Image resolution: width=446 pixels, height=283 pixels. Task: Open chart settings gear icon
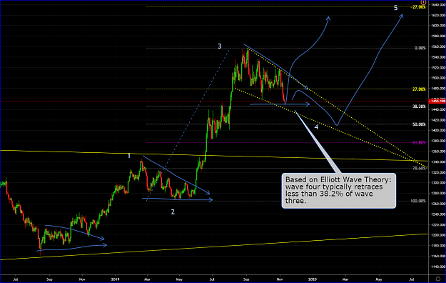click(438, 279)
